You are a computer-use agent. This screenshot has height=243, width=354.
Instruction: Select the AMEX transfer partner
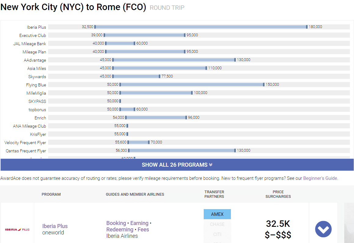tap(217, 214)
